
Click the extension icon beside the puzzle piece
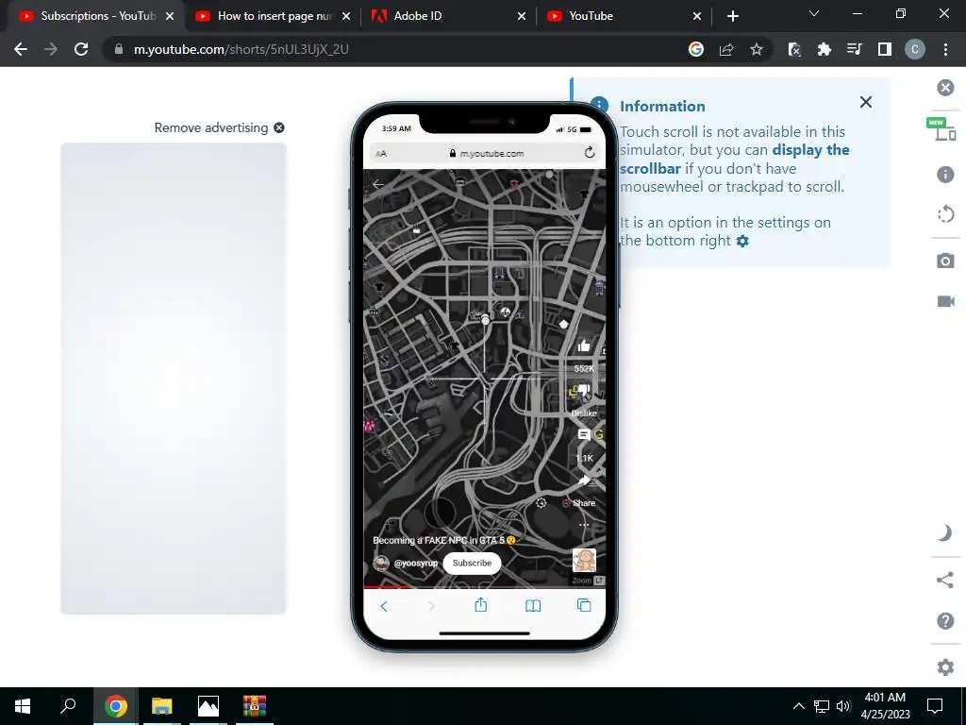[x=794, y=49]
